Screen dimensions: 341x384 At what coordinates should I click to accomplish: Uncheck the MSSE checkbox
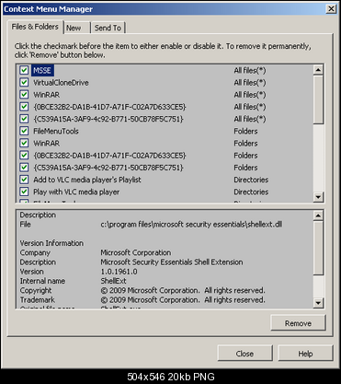24,70
